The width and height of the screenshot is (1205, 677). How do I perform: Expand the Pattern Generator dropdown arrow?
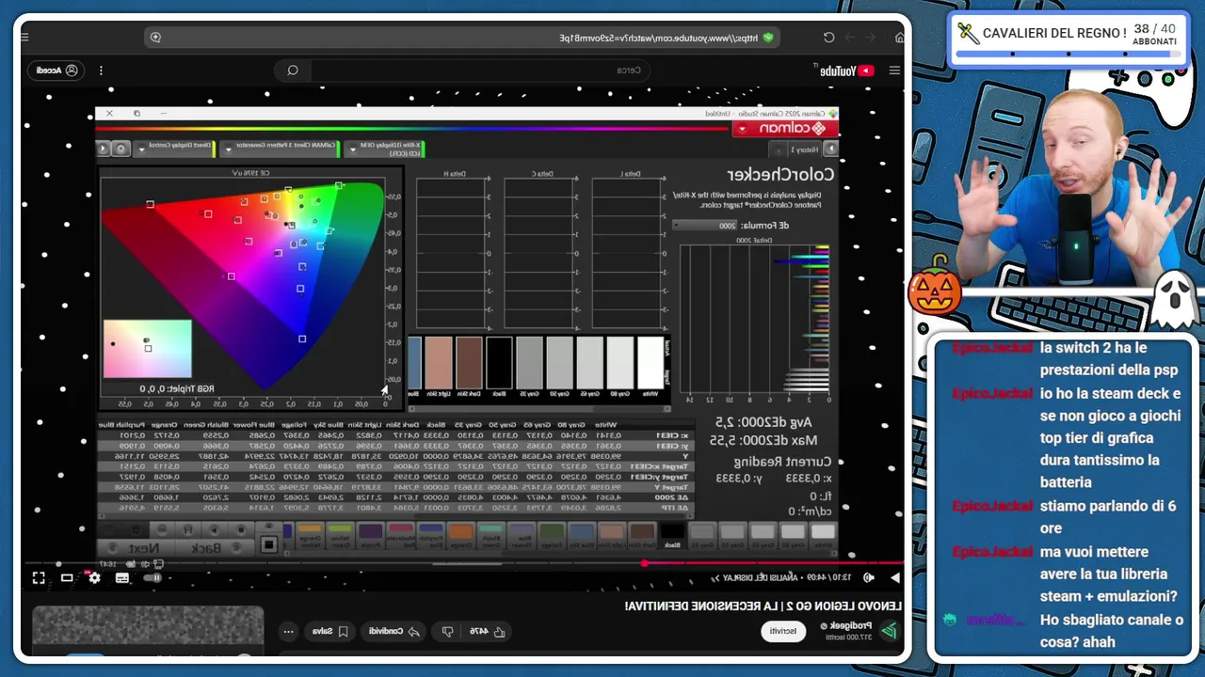point(228,149)
